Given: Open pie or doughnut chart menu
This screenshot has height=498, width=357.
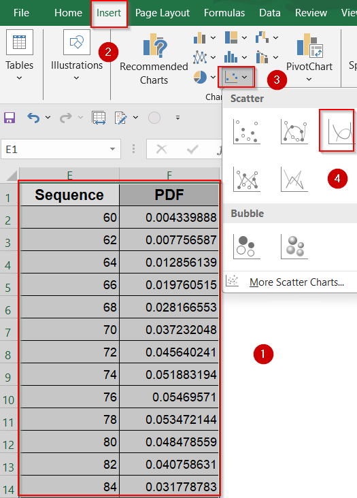Looking at the screenshot, I should point(205,77).
